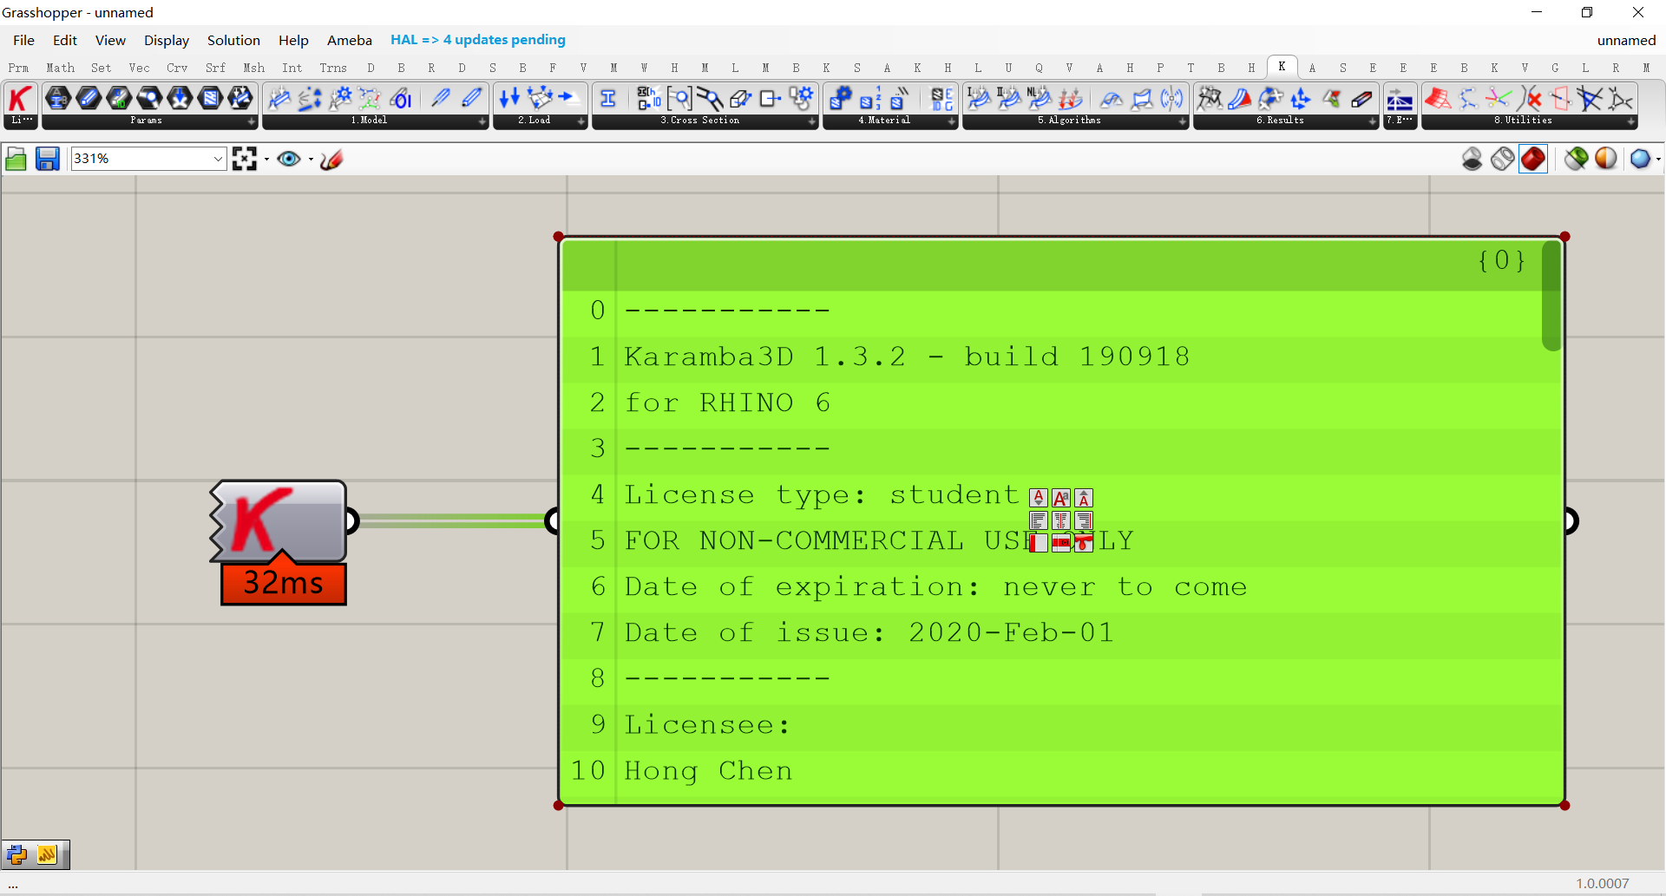Open the Help menu
The image size is (1666, 896).
pyautogui.click(x=293, y=40)
